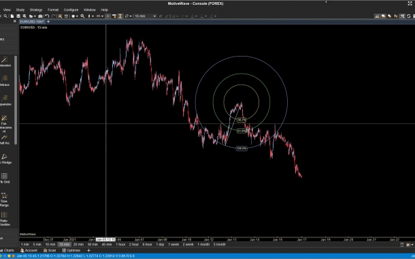Open the Optimize page
This screenshot has height=259, width=415.
pos(71,250)
